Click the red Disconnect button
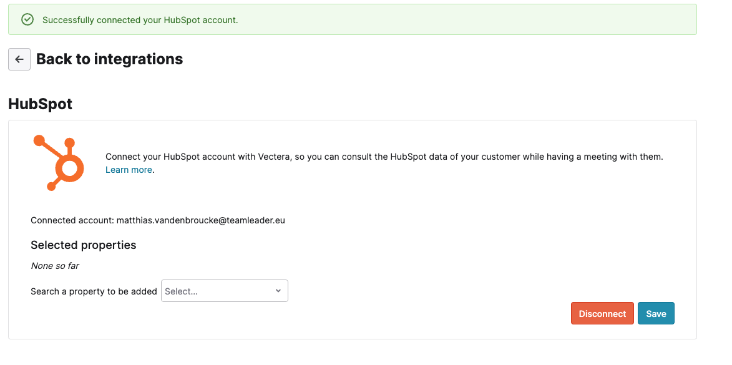 point(602,313)
